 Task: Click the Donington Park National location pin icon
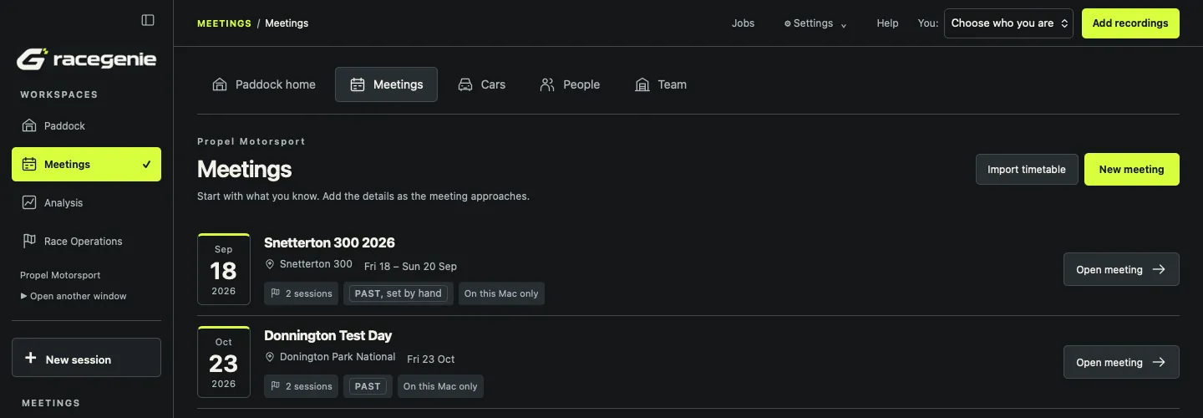pos(270,357)
